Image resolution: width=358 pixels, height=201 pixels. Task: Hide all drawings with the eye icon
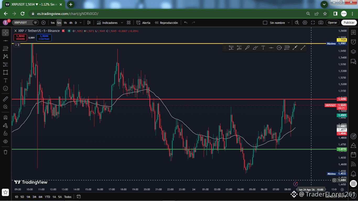6,142
